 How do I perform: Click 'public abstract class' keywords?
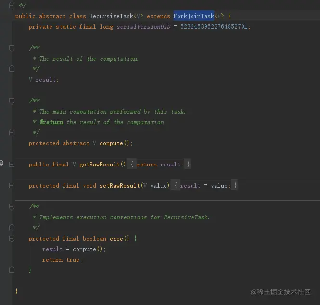point(51,16)
